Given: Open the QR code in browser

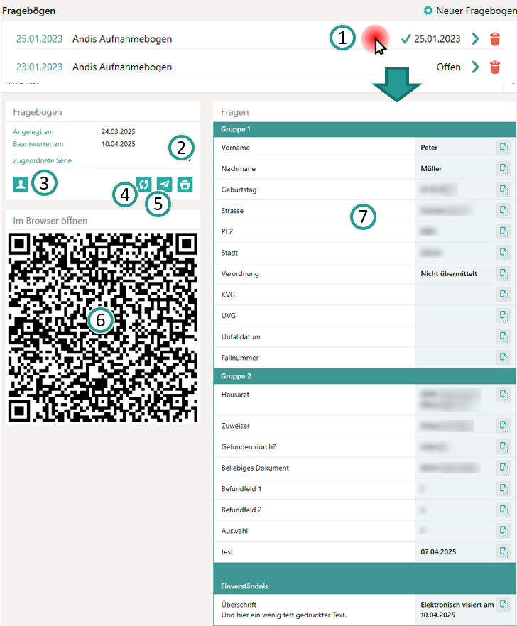Looking at the screenshot, I should (103, 327).
